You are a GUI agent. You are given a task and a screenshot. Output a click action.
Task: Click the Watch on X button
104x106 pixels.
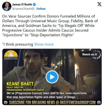pos(89,54)
